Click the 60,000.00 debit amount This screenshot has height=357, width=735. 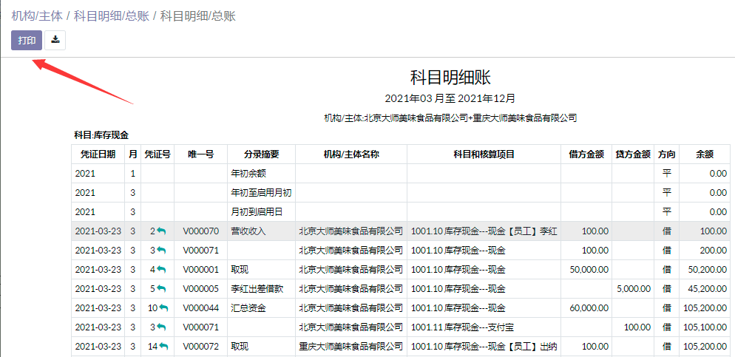[589, 307]
